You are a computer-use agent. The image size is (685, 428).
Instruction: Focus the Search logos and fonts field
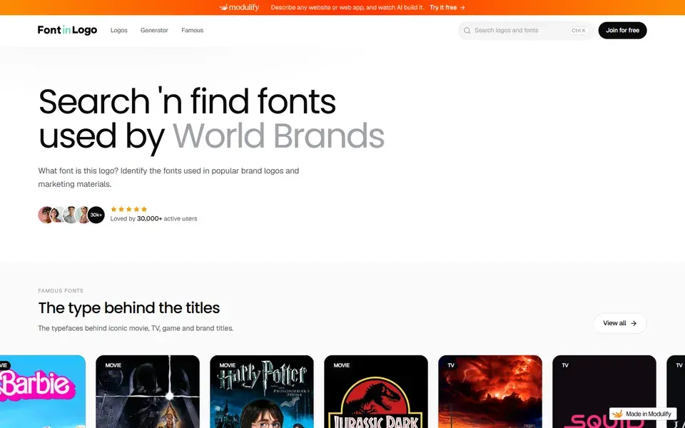pyautogui.click(x=526, y=31)
